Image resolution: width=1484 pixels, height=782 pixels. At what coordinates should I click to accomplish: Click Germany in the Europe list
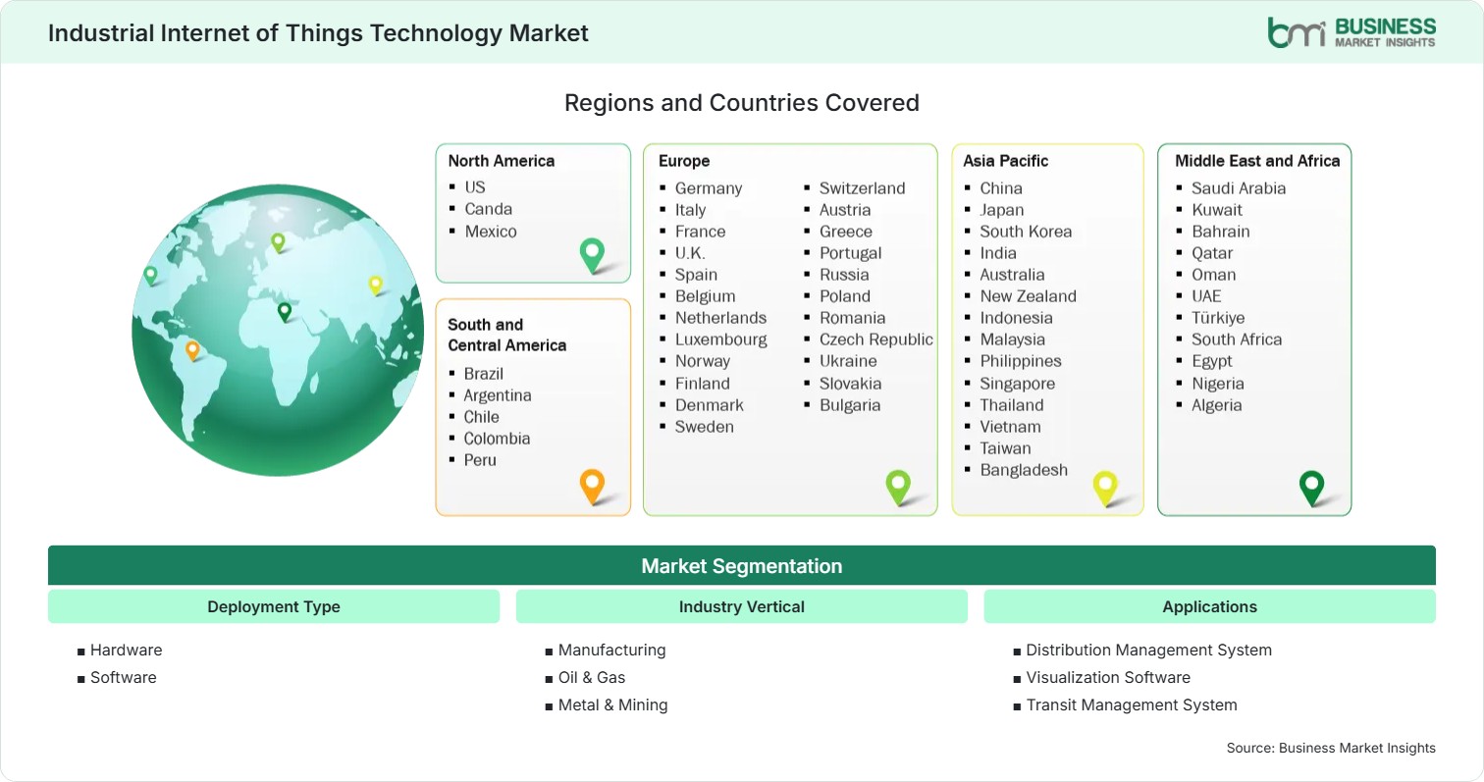pyautogui.click(x=709, y=188)
